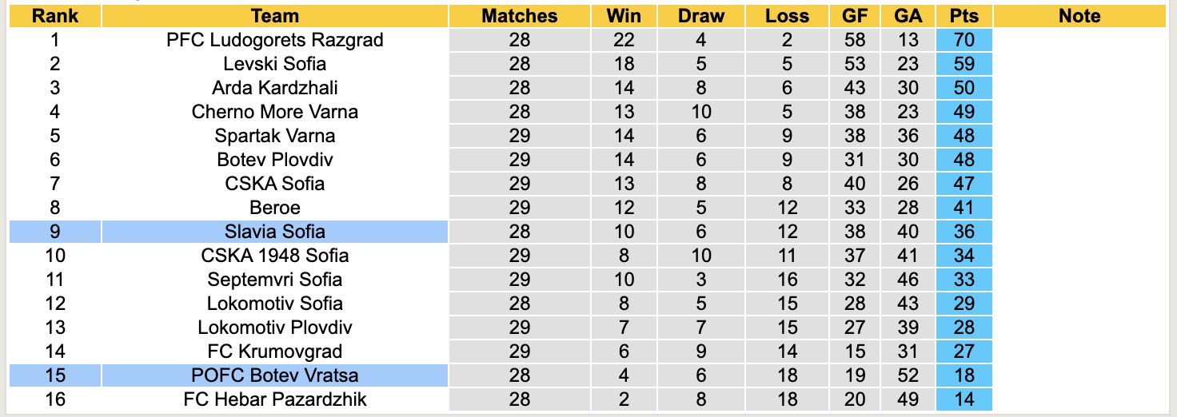Select the Loss column header
This screenshot has width=1177, height=417.
[787, 16]
